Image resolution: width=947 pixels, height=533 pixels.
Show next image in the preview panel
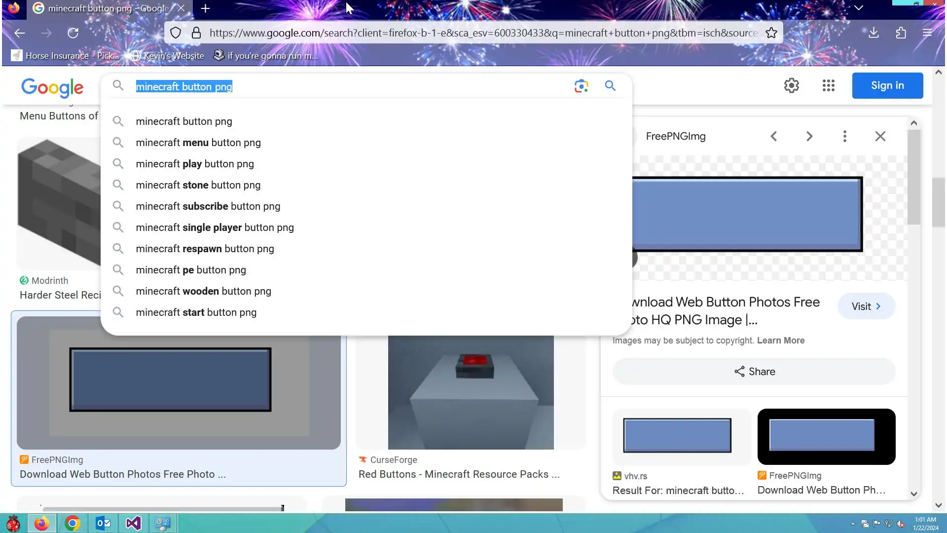tap(809, 136)
